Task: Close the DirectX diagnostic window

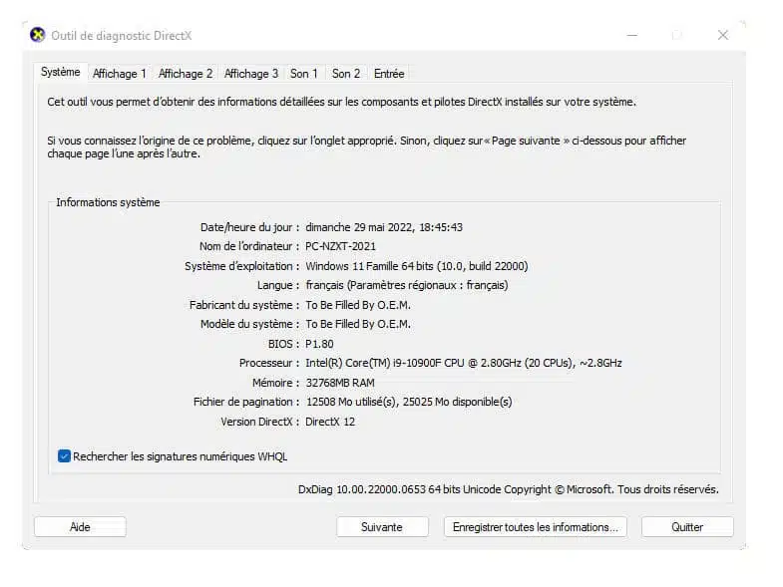Action: [x=723, y=35]
